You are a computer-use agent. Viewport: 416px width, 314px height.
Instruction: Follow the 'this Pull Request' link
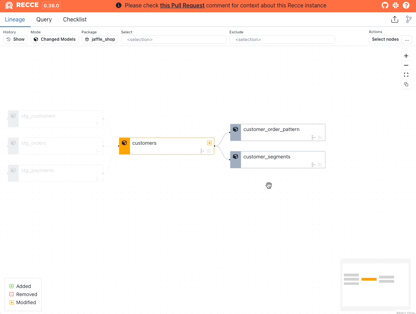(x=182, y=6)
